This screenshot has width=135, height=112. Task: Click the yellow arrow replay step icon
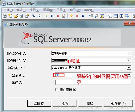point(71,16)
